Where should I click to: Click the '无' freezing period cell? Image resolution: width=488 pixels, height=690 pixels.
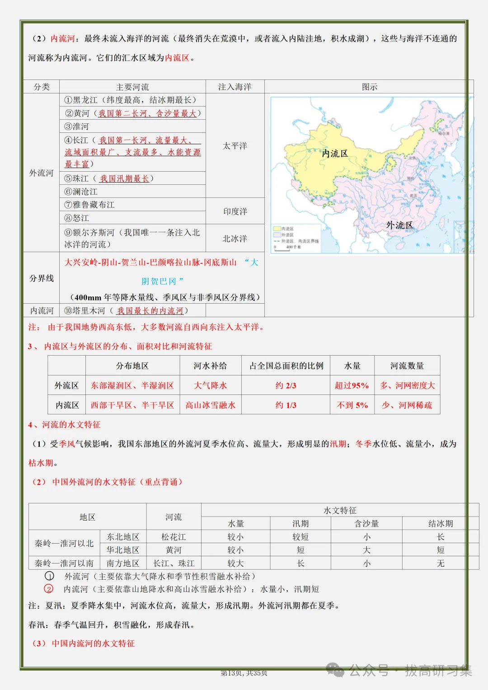tap(441, 563)
